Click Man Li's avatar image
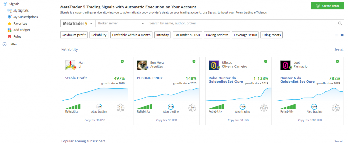The image size is (348, 143). click(x=71, y=65)
